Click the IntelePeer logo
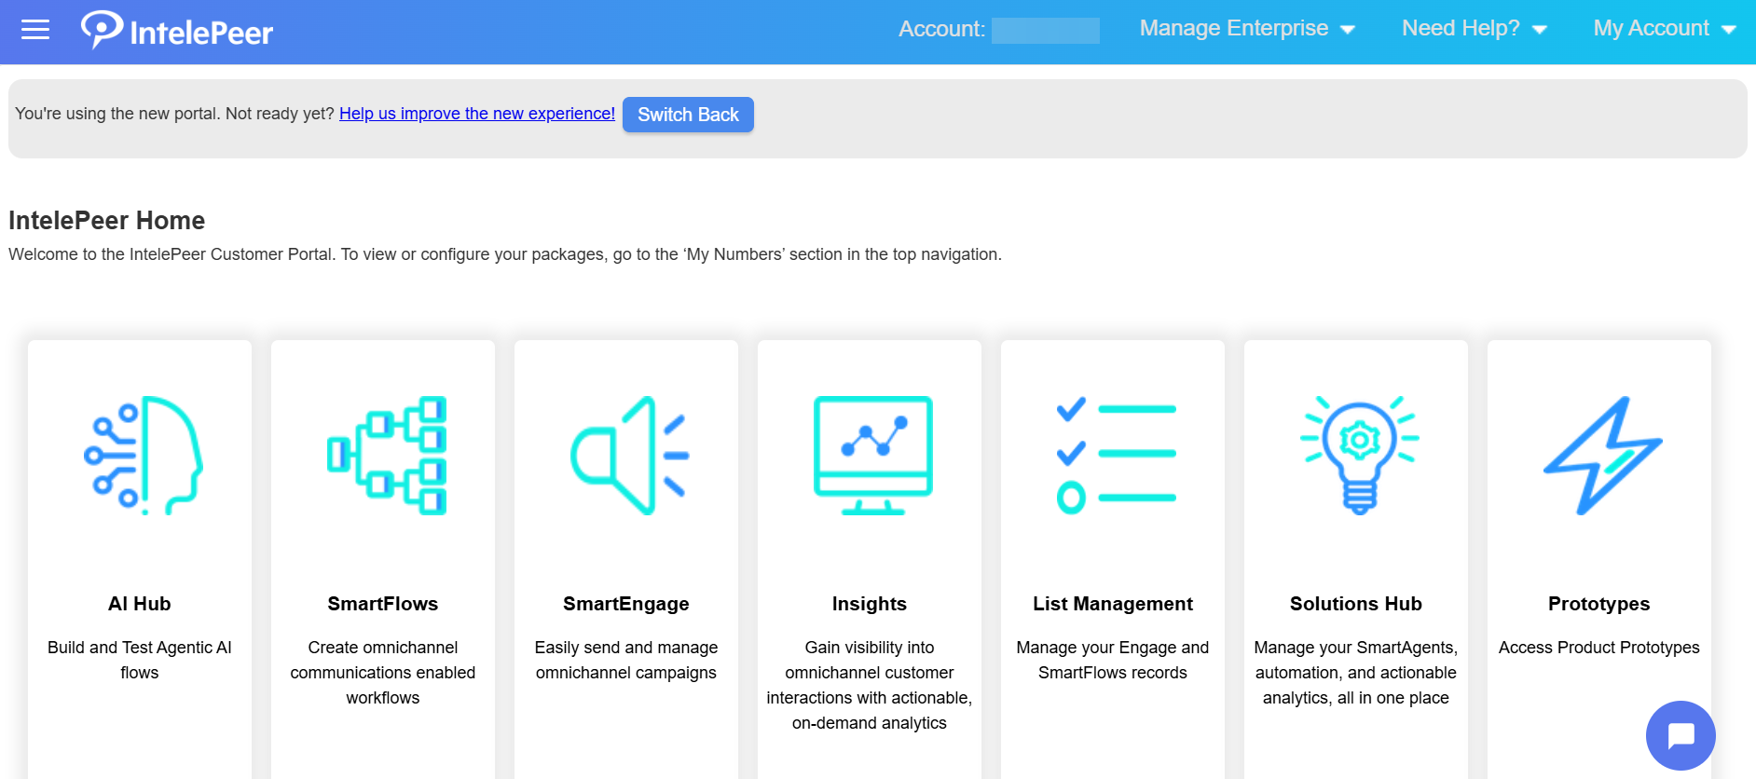The width and height of the screenshot is (1756, 779). [177, 31]
